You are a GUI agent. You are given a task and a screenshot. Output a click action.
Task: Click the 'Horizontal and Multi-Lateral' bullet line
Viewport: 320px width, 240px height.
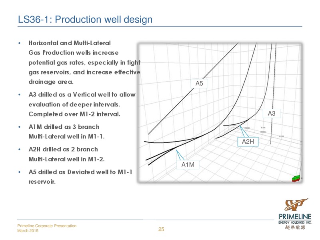70,43
